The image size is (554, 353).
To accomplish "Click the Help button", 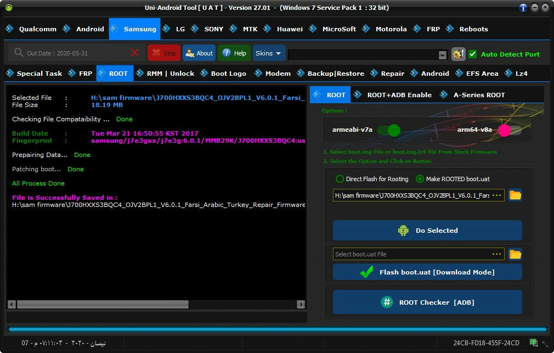I will 235,53.
